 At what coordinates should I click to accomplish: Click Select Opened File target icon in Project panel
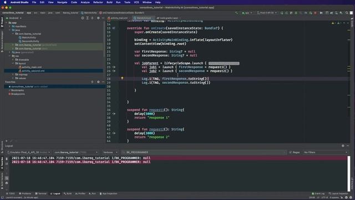click(x=83, y=18)
